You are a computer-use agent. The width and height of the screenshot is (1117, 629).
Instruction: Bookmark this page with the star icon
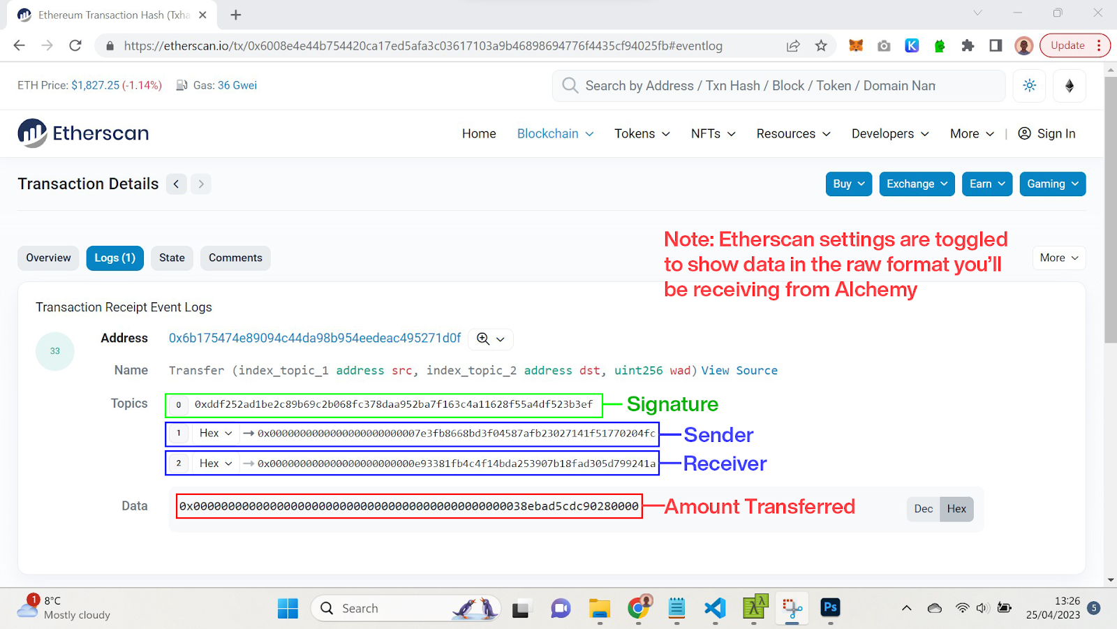821,45
